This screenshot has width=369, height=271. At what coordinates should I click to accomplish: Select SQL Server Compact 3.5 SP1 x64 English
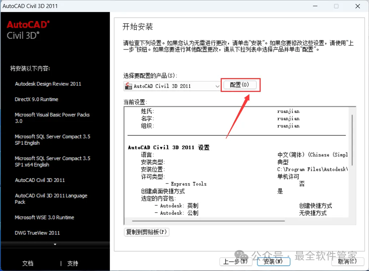pyautogui.click(x=52, y=161)
